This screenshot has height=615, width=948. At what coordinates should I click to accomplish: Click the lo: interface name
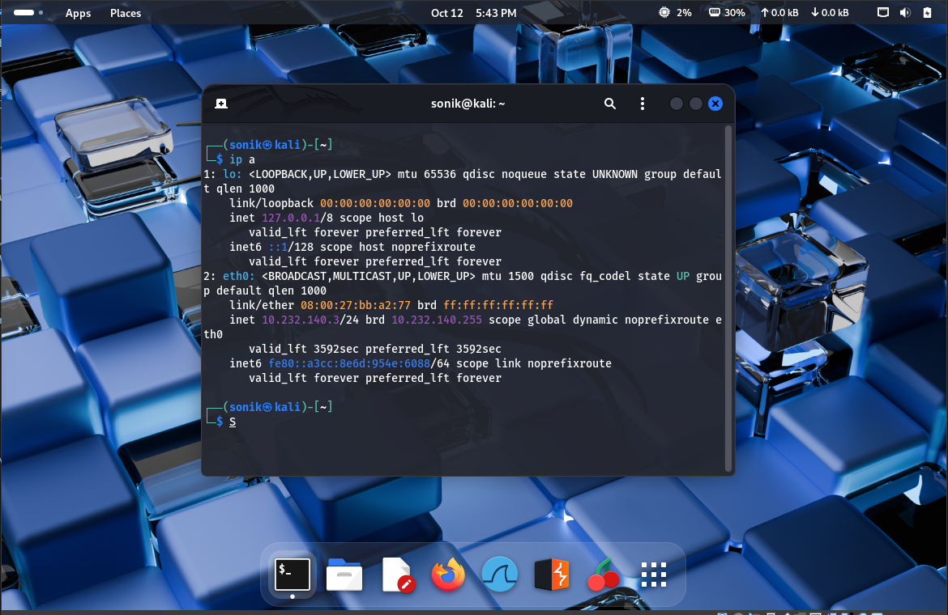[233, 175]
